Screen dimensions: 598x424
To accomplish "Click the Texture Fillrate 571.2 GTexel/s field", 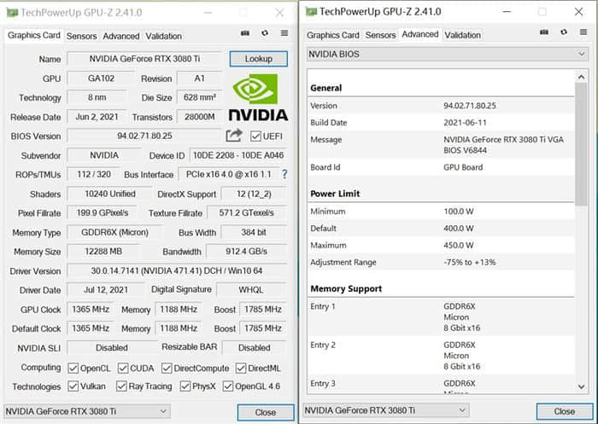I will pyautogui.click(x=247, y=213).
